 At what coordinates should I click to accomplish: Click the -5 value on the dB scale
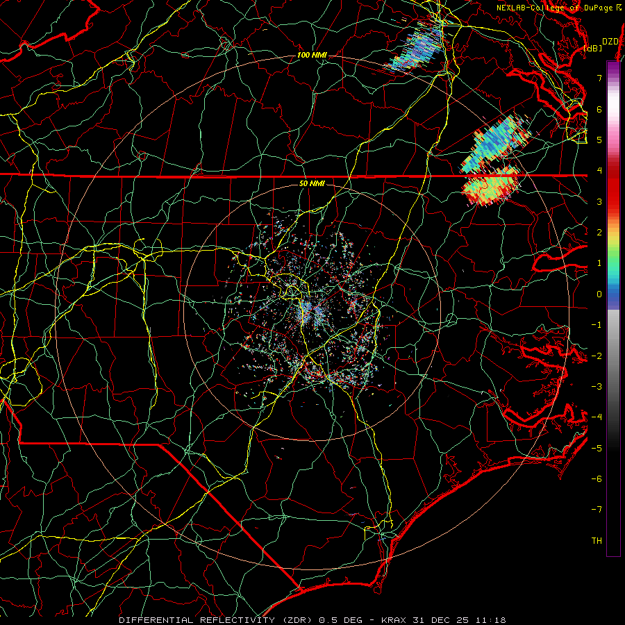pos(597,449)
